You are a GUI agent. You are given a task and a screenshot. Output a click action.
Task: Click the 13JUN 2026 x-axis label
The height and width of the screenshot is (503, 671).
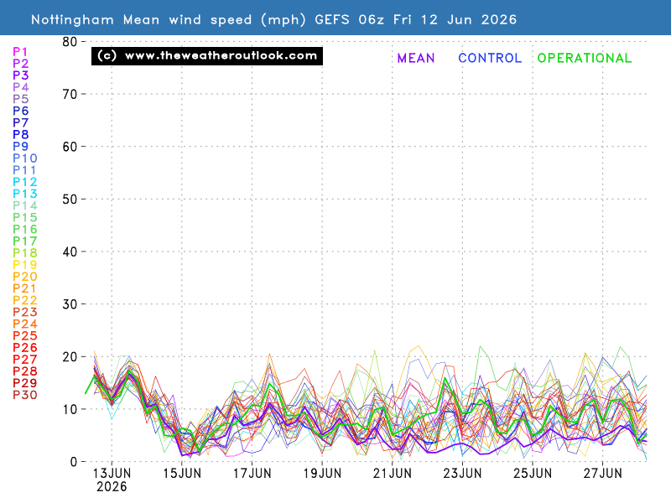112,480
